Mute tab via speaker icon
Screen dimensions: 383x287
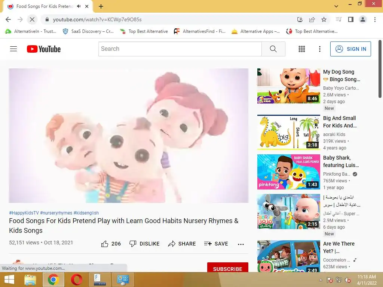79,6
